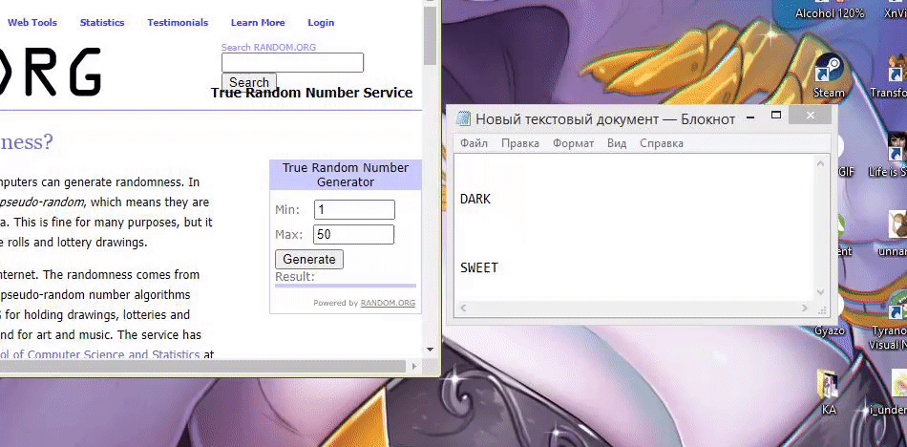This screenshot has width=907, height=447.
Task: Select the KA folder on desktop
Action: 829,393
